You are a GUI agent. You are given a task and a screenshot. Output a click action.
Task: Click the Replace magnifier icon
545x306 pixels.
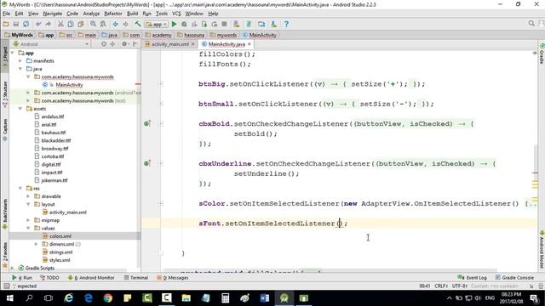click(x=103, y=24)
